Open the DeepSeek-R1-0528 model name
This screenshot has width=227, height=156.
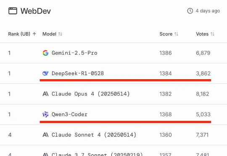(78, 73)
